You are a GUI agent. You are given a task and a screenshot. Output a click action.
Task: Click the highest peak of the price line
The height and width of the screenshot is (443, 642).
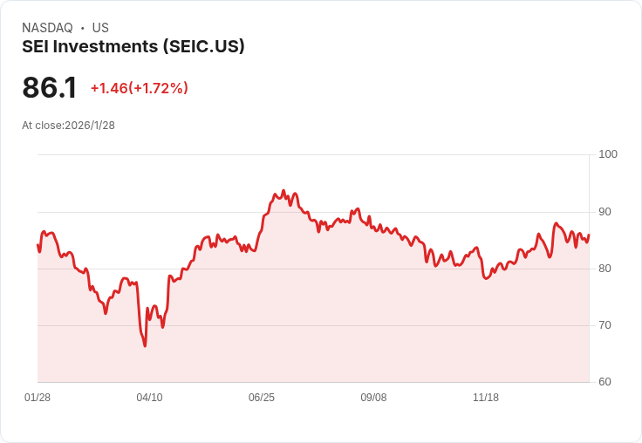283,190
